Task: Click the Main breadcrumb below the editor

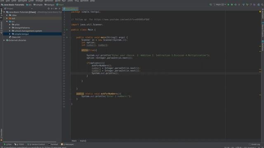Action: [74, 141]
